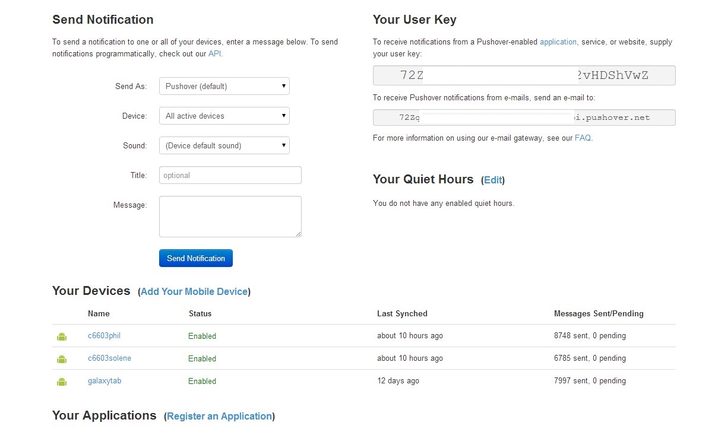Open the e-mail gateway FAQ link
The image size is (715, 432).
click(x=583, y=138)
